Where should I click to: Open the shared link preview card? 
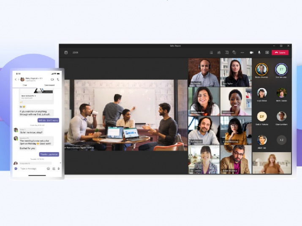point(37,94)
